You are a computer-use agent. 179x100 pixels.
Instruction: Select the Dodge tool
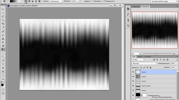3,57
